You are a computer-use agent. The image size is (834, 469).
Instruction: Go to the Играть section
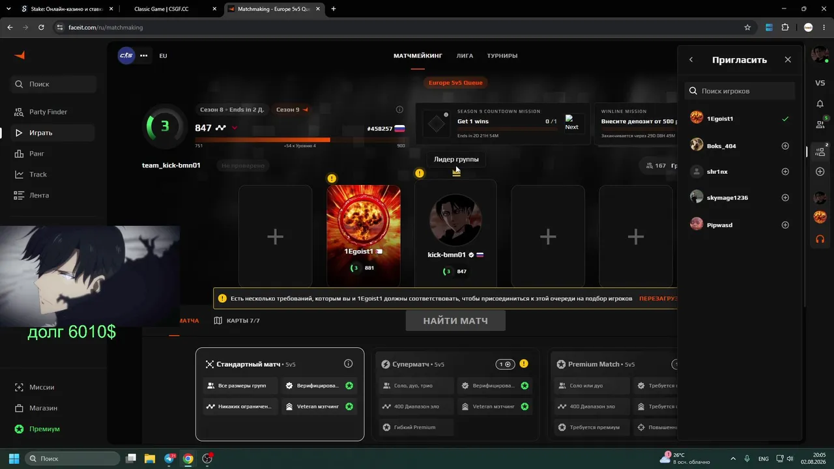point(53,133)
